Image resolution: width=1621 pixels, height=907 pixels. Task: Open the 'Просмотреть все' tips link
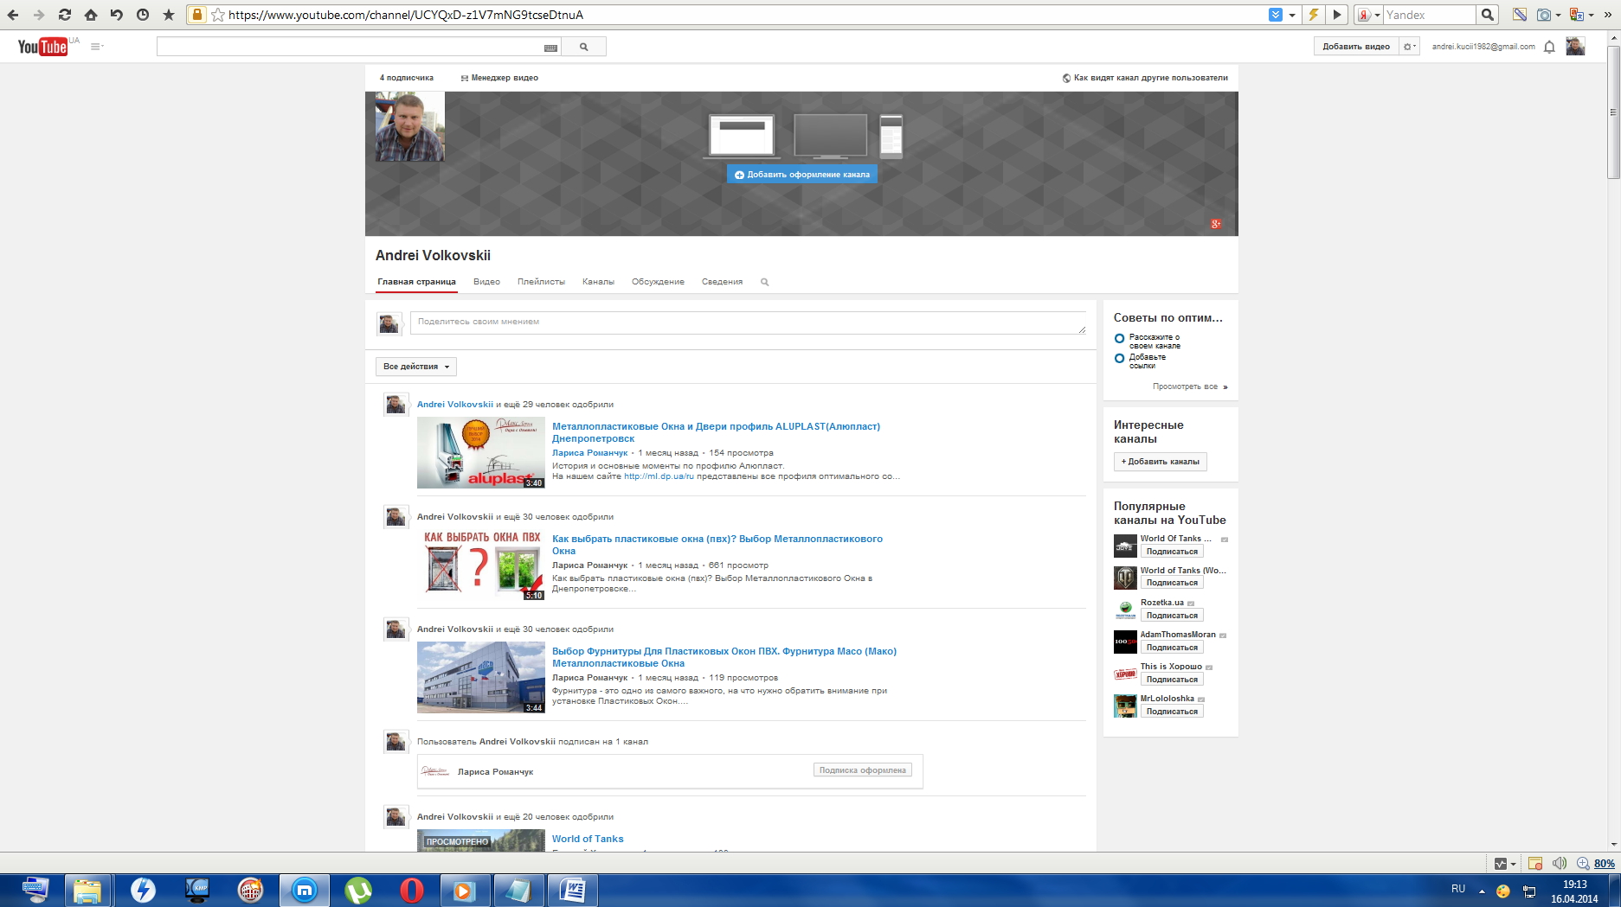[x=1190, y=386]
